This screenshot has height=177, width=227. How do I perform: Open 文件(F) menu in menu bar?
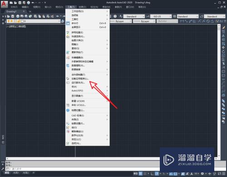[14, 7]
